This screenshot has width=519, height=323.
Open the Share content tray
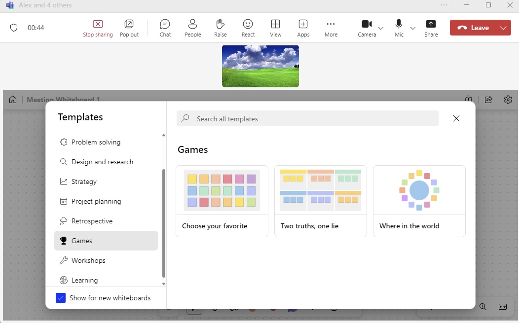coord(431,28)
